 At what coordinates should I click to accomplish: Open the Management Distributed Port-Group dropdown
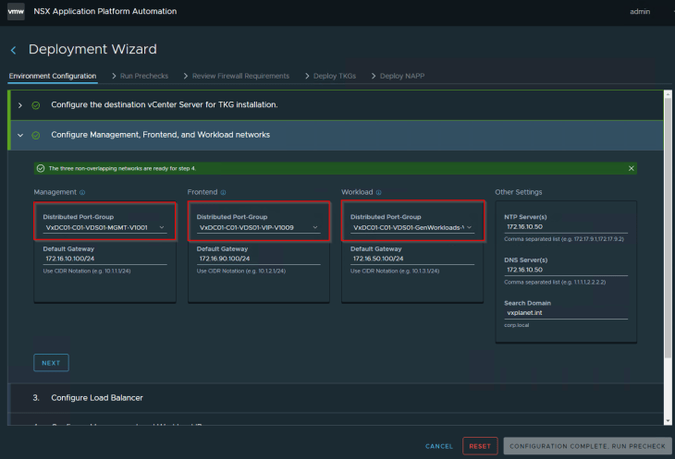[x=104, y=227]
